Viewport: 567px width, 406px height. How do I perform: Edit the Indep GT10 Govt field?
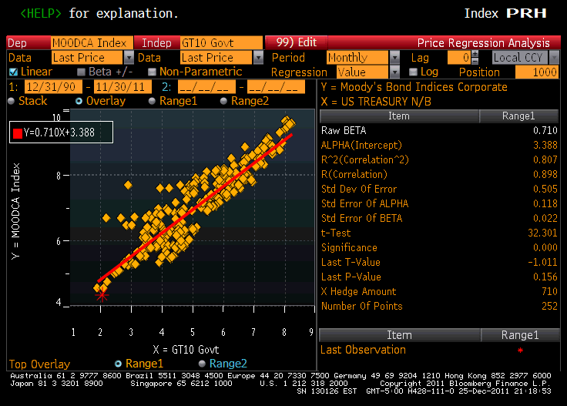221,43
